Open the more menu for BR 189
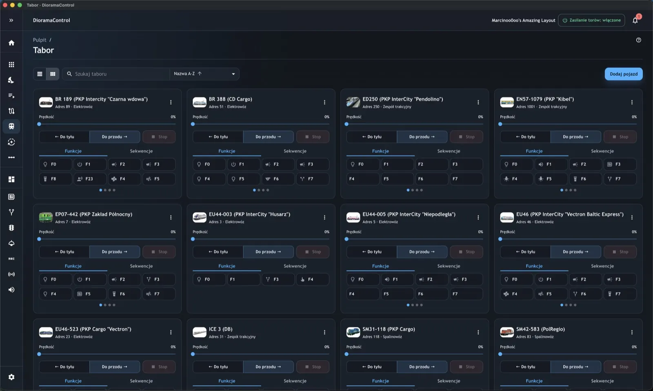 pyautogui.click(x=171, y=102)
